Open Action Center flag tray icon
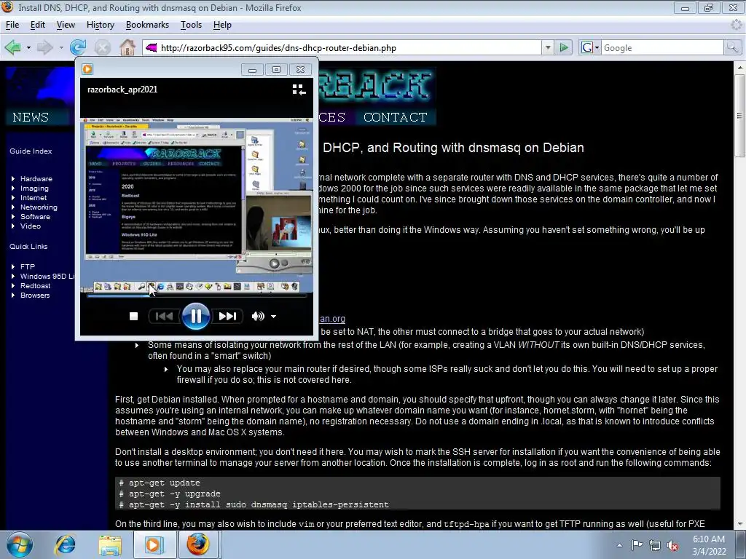Screen dimensions: 746x559 coord(637,545)
